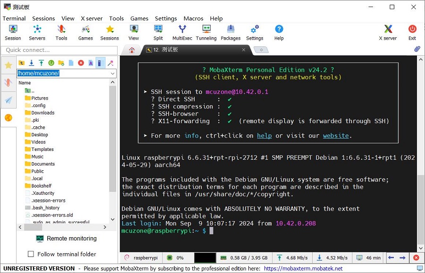Click the magic wand icon in SFTP toolbar
The height and width of the screenshot is (273, 425).
click(110, 63)
